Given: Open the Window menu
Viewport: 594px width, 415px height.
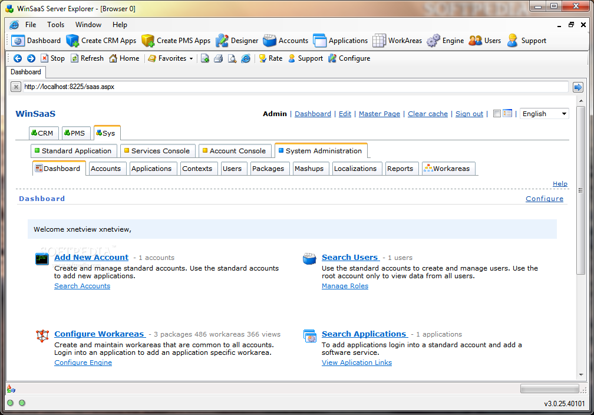Looking at the screenshot, I should [88, 25].
